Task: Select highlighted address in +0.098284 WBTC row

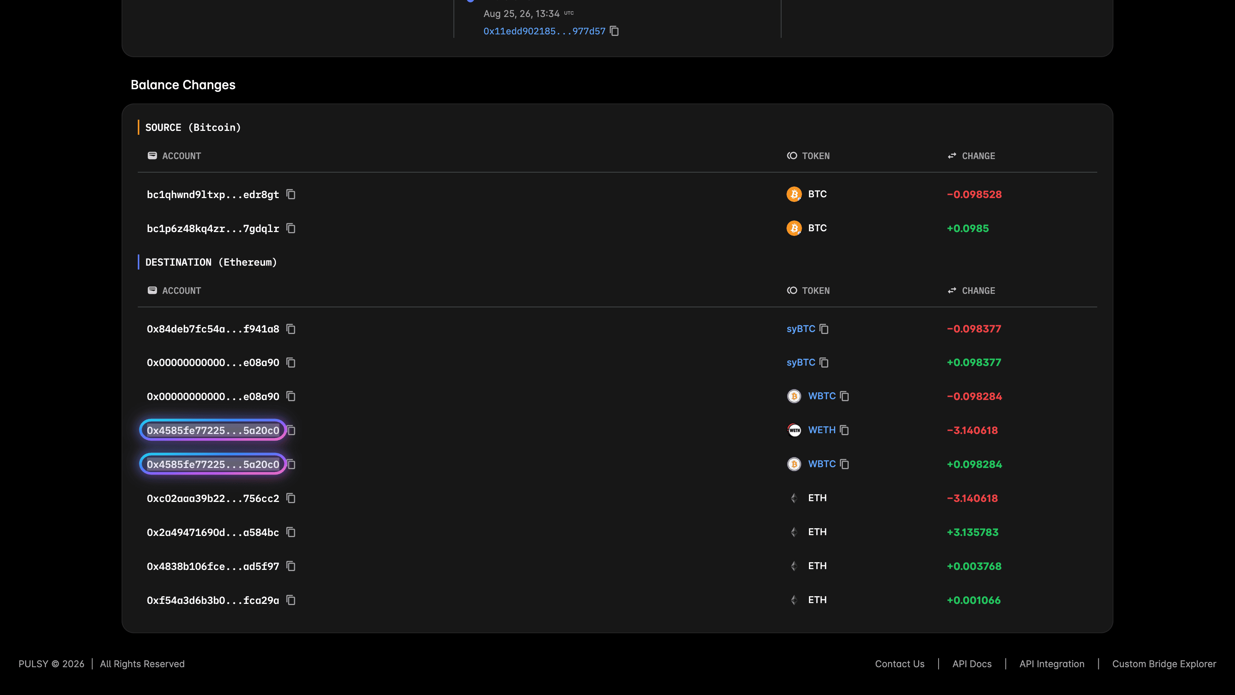Action: tap(213, 464)
